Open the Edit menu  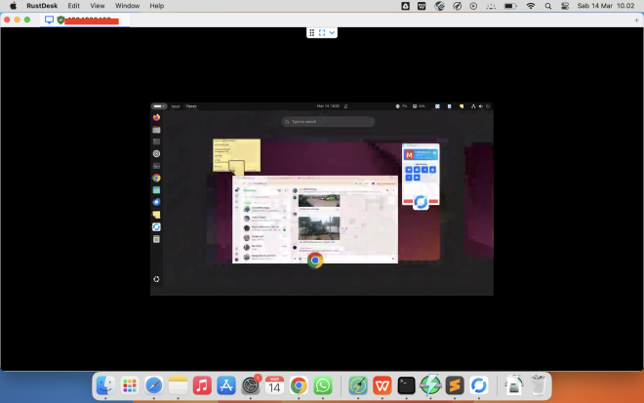coord(74,6)
